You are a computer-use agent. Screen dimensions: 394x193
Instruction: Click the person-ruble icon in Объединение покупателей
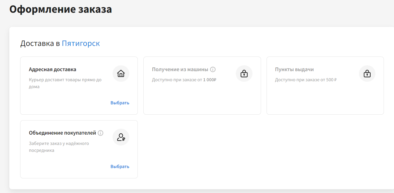(x=121, y=137)
